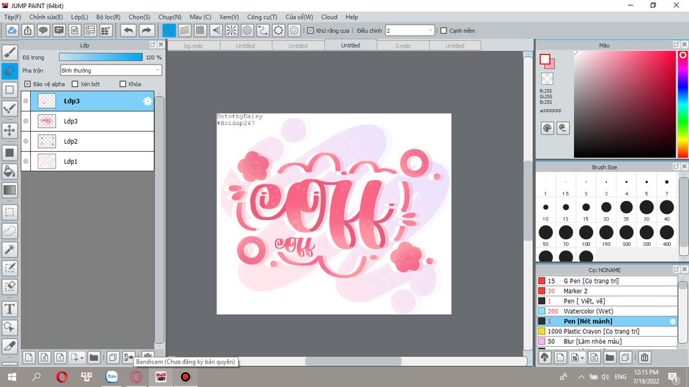Delete brush with trash icon in brush panel

644,357
